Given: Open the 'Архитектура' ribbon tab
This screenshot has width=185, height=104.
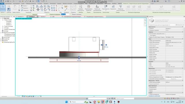Looking at the screenshot, I should pos(8,3).
